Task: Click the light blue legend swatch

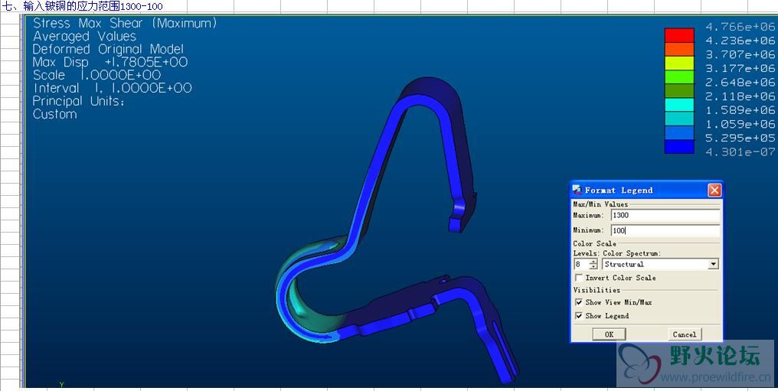Action: click(679, 132)
